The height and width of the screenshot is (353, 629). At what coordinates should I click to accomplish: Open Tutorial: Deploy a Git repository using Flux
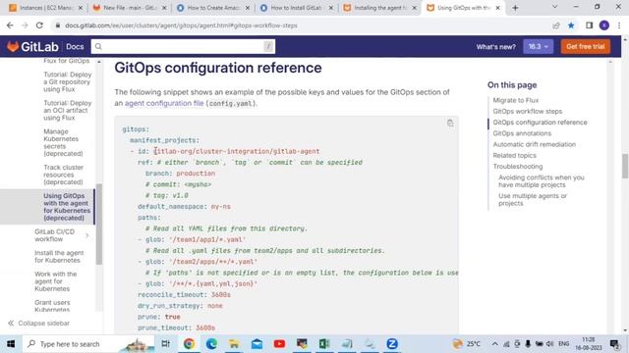coord(68,81)
